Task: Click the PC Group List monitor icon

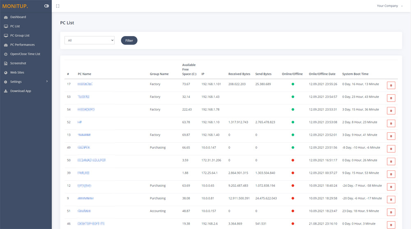Action: click(6, 36)
